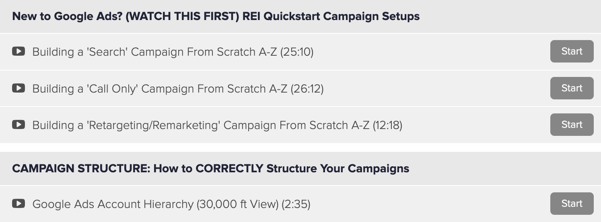
Task: Click the (26:12) duration of Call Only lesson
Action: click(307, 89)
